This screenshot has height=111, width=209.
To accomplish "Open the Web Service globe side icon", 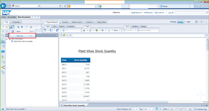I will [3, 52].
